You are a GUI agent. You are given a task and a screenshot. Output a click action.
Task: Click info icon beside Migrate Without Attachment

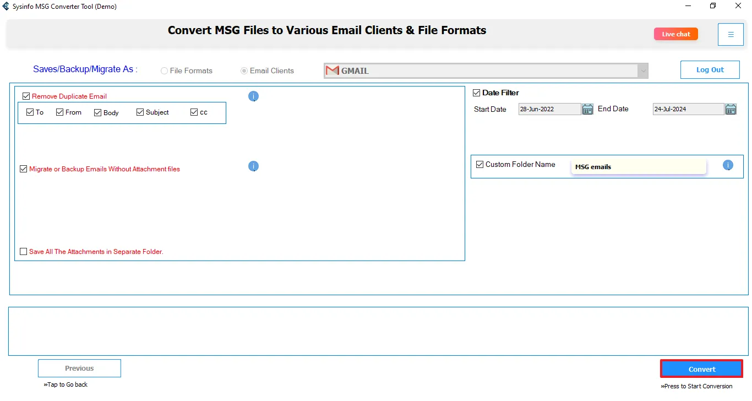click(253, 166)
